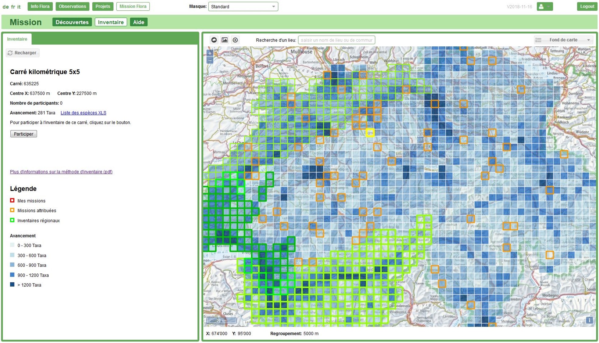Download the Liste des espèces XLS
The width and height of the screenshot is (599, 343).
click(x=83, y=113)
